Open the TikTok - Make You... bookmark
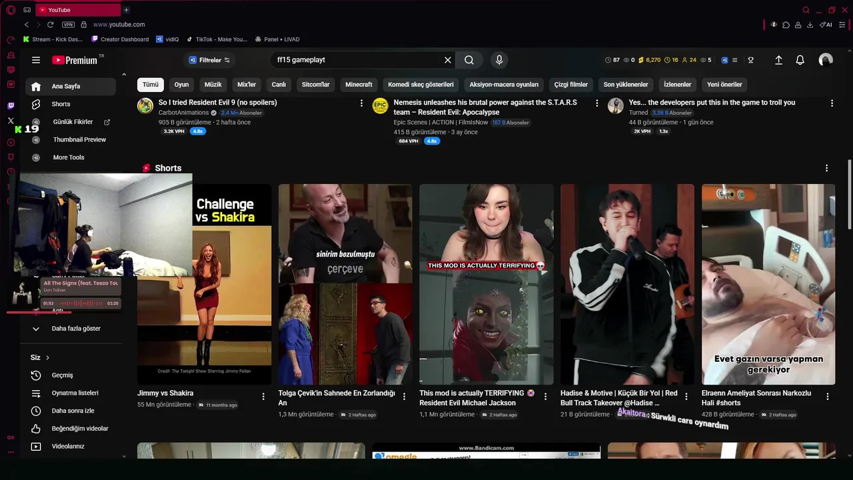The image size is (853, 480). pos(217,39)
